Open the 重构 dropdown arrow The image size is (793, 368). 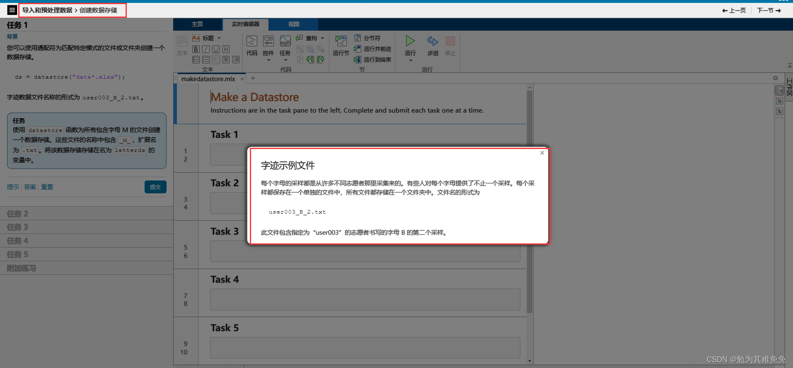tap(322, 38)
